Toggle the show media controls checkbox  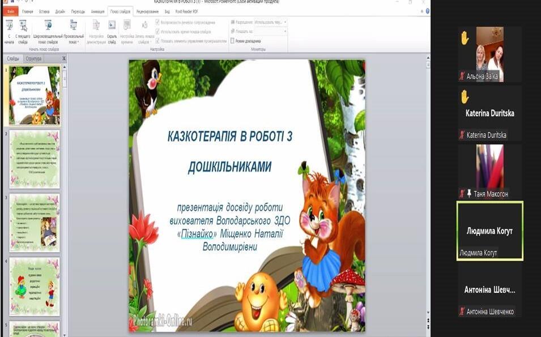[157, 41]
